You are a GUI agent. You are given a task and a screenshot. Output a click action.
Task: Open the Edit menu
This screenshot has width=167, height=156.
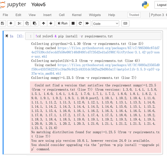18,15
